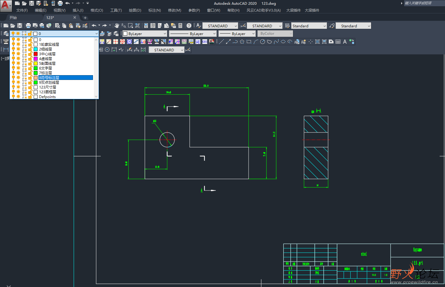Click the layer list scrollbar down arrow
The width and height of the screenshot is (445, 287).
tap(96, 96)
